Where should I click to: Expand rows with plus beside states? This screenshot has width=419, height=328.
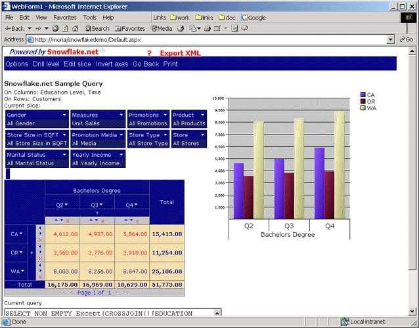click(x=32, y=253)
